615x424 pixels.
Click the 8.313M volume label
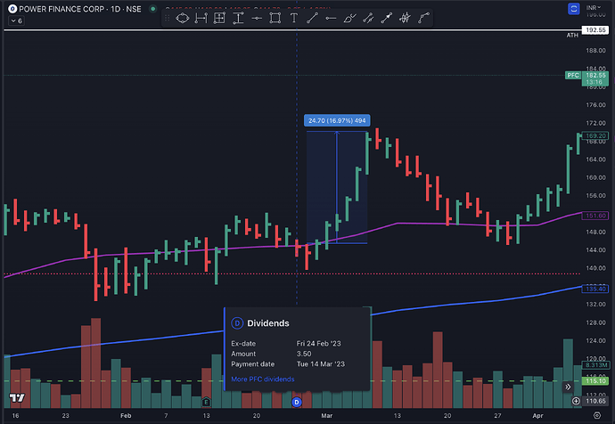595,365
